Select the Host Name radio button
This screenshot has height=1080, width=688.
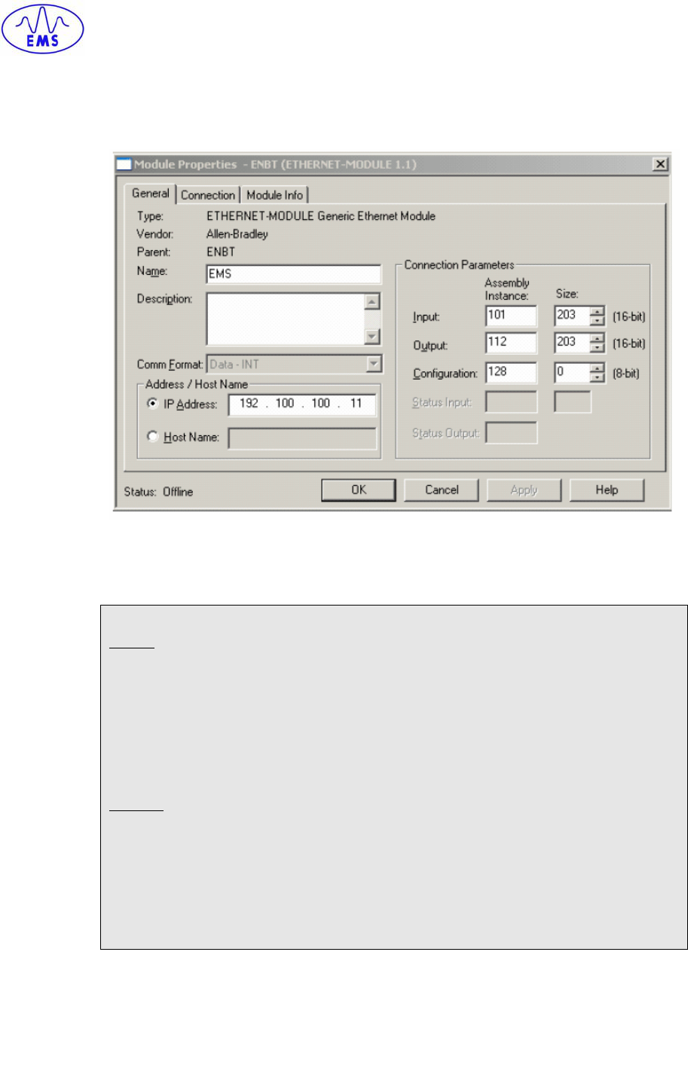[152, 437]
